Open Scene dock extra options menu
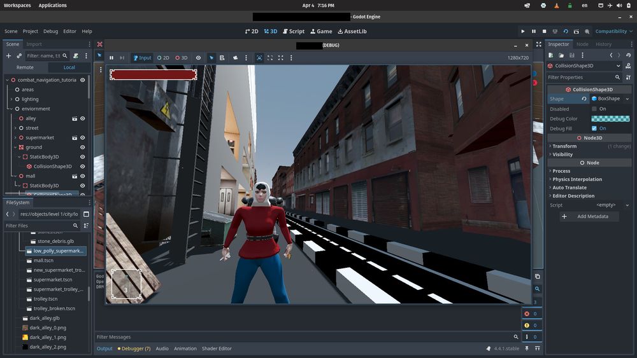Image resolution: width=637 pixels, height=358 pixels. point(86,55)
